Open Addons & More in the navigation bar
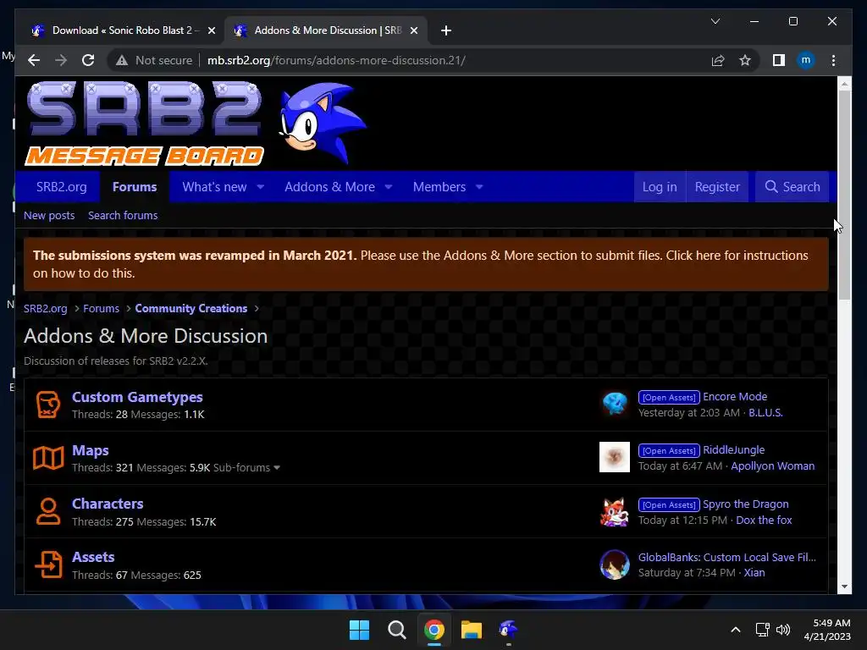The height and width of the screenshot is (650, 867). pos(329,187)
